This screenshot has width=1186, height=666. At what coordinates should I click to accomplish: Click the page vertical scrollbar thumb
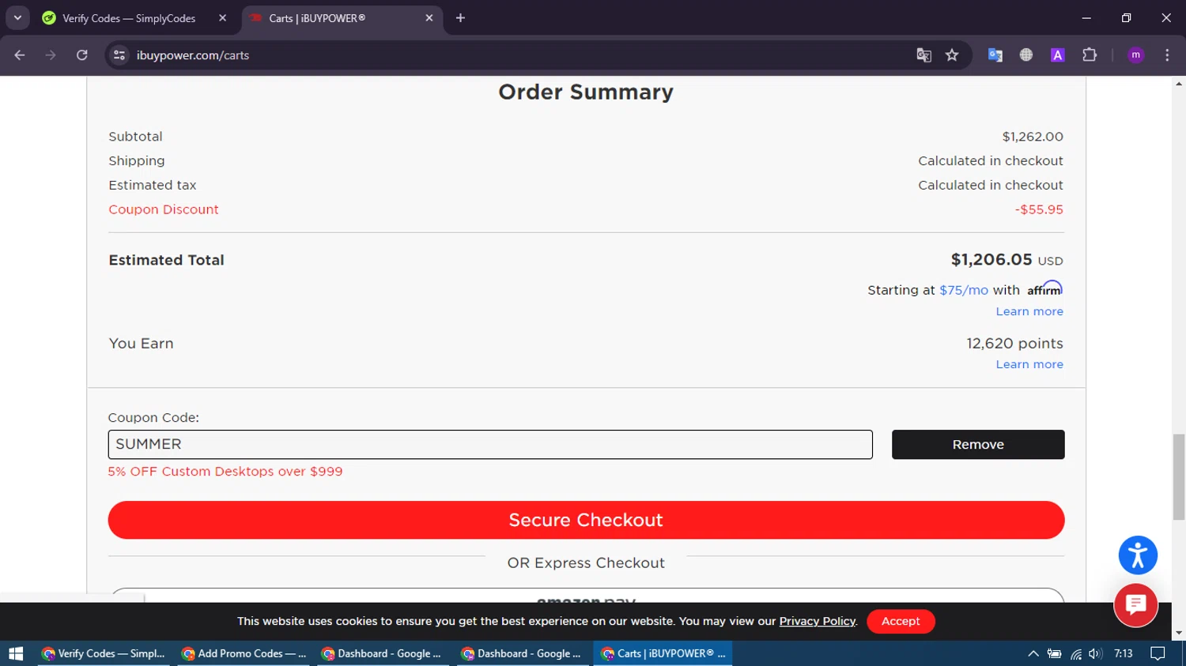coord(1179,477)
